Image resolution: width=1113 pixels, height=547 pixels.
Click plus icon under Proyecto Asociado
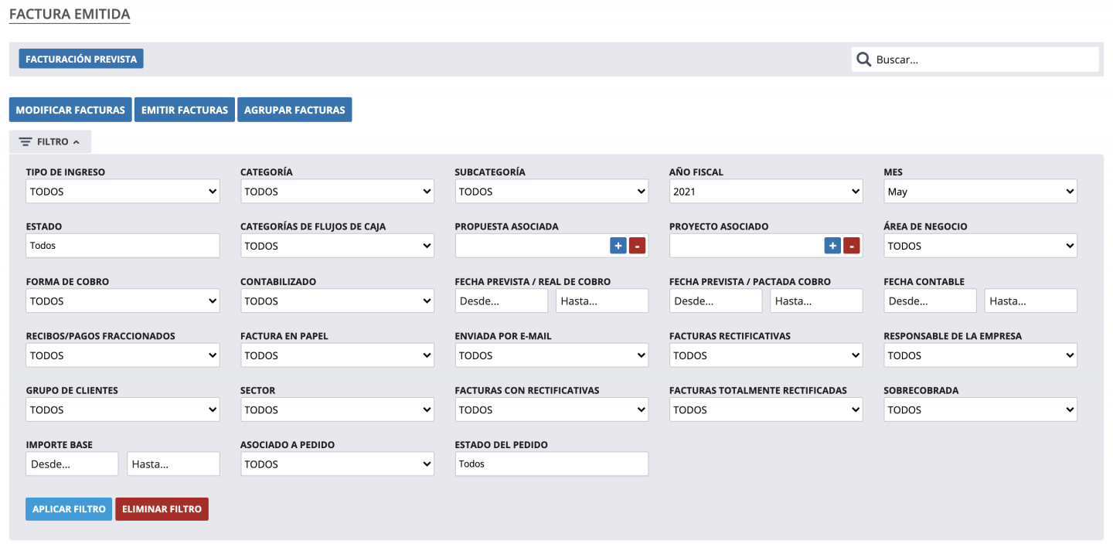[832, 246]
